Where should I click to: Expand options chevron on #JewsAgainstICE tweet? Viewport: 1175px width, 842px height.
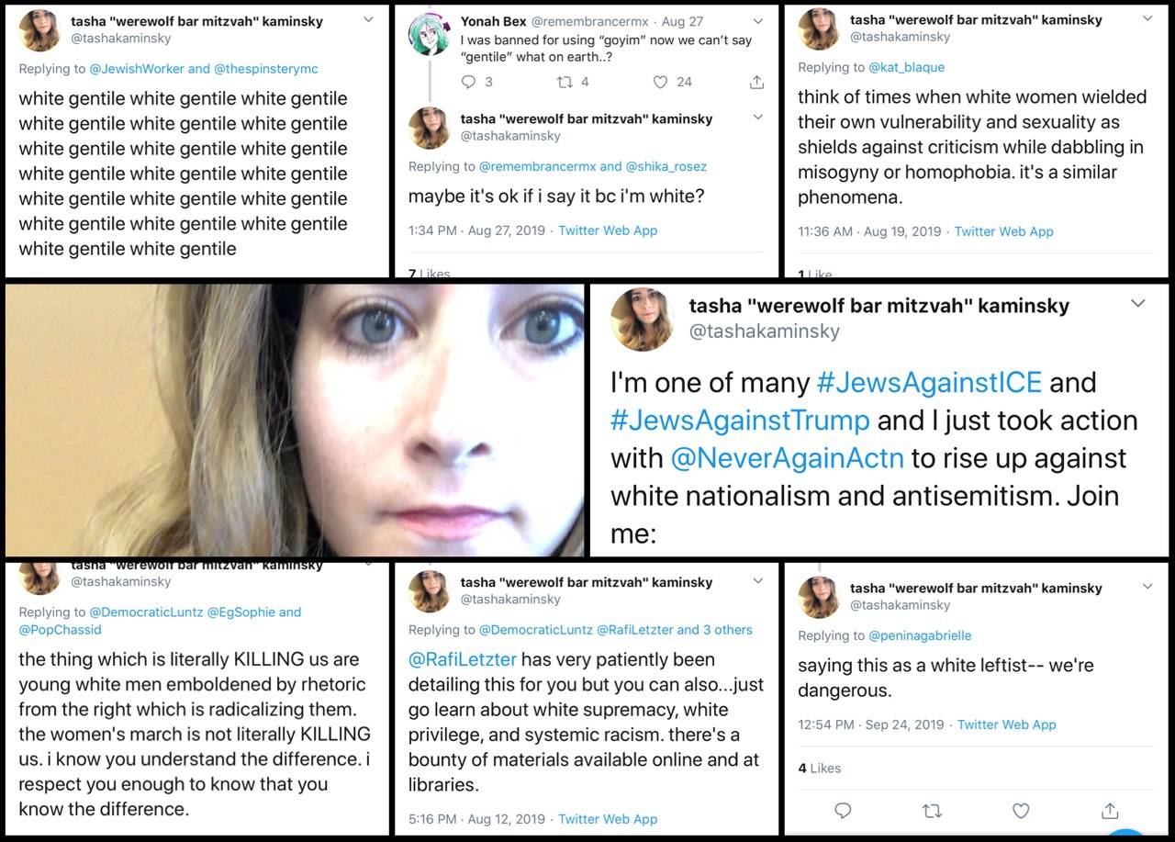coord(1138,303)
